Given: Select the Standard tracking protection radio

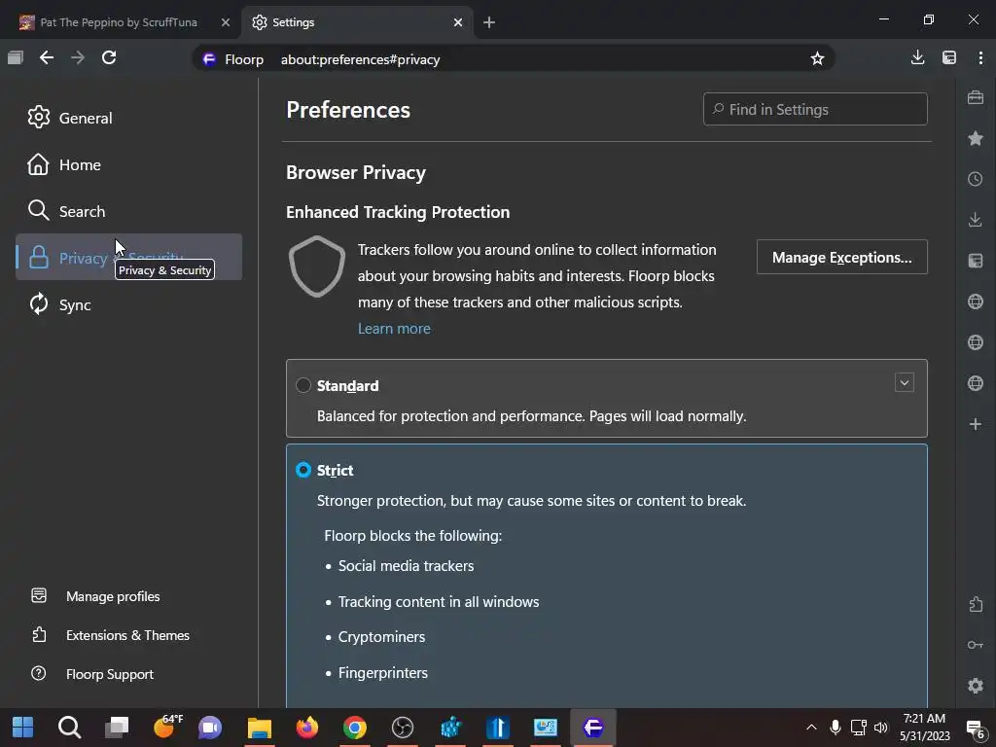Looking at the screenshot, I should (303, 385).
